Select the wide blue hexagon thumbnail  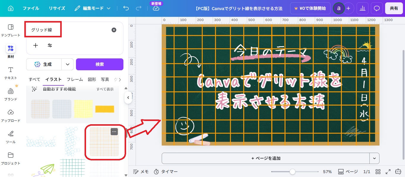[x=41, y=142]
